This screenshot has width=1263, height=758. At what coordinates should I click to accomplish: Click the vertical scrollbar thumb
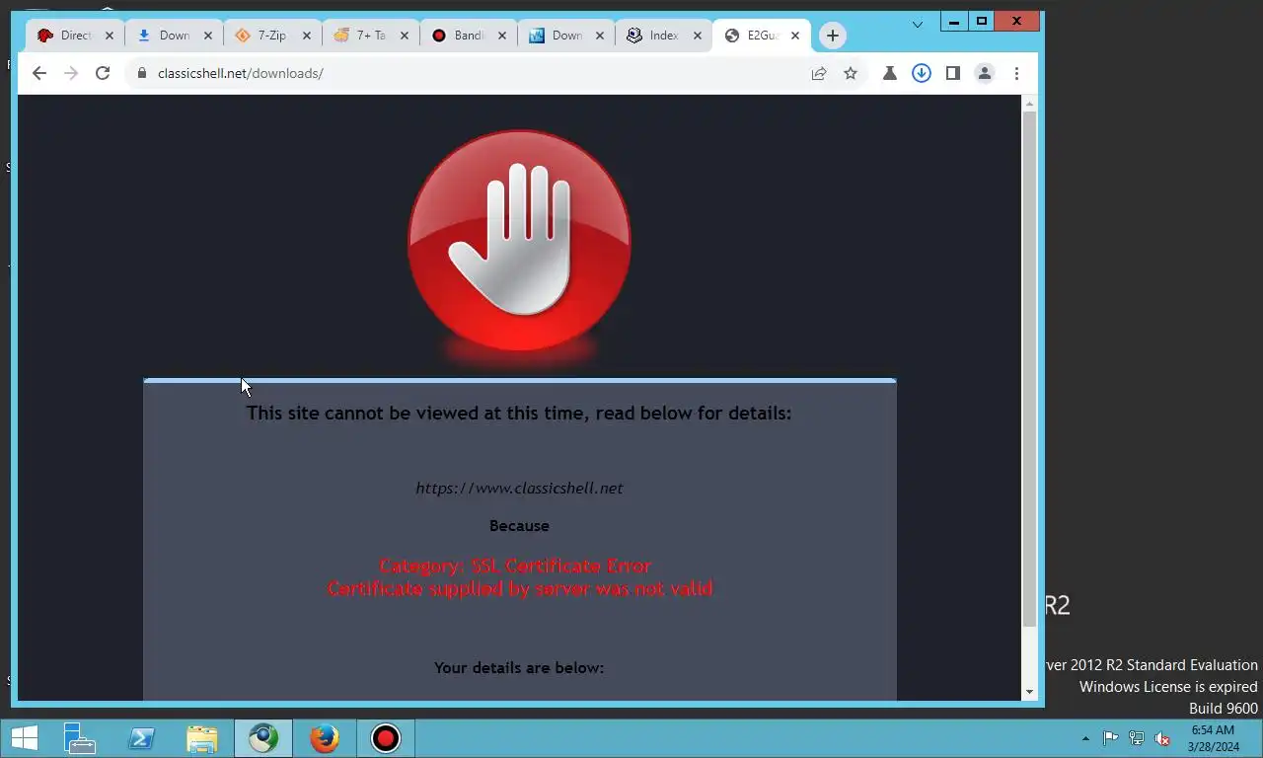click(x=1029, y=368)
